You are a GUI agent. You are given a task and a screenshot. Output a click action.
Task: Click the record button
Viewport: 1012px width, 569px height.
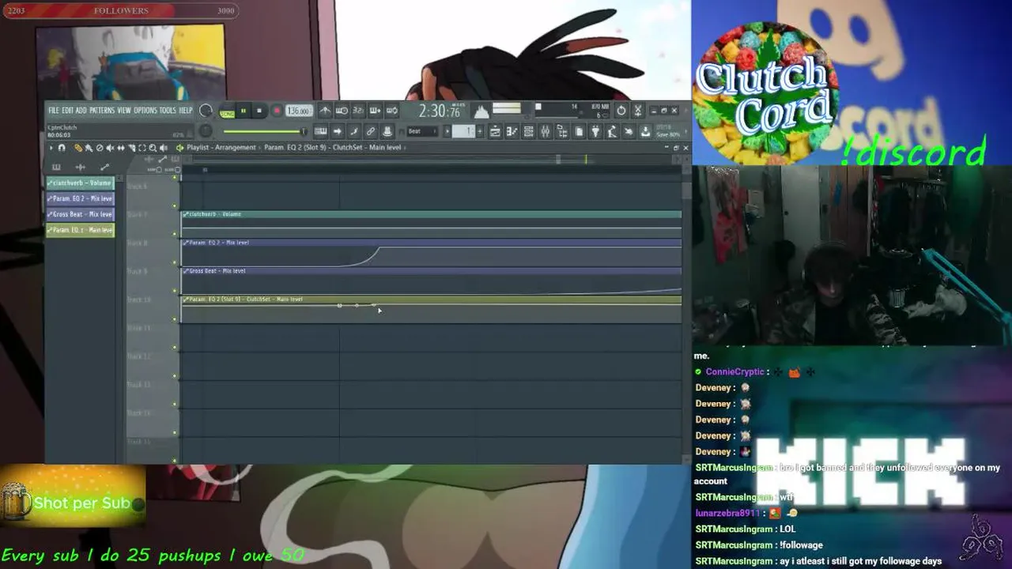click(x=276, y=111)
